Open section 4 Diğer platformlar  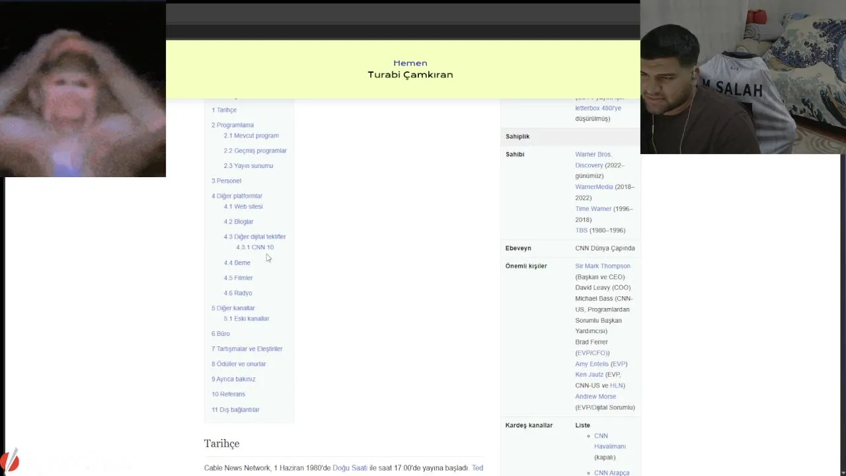click(237, 196)
